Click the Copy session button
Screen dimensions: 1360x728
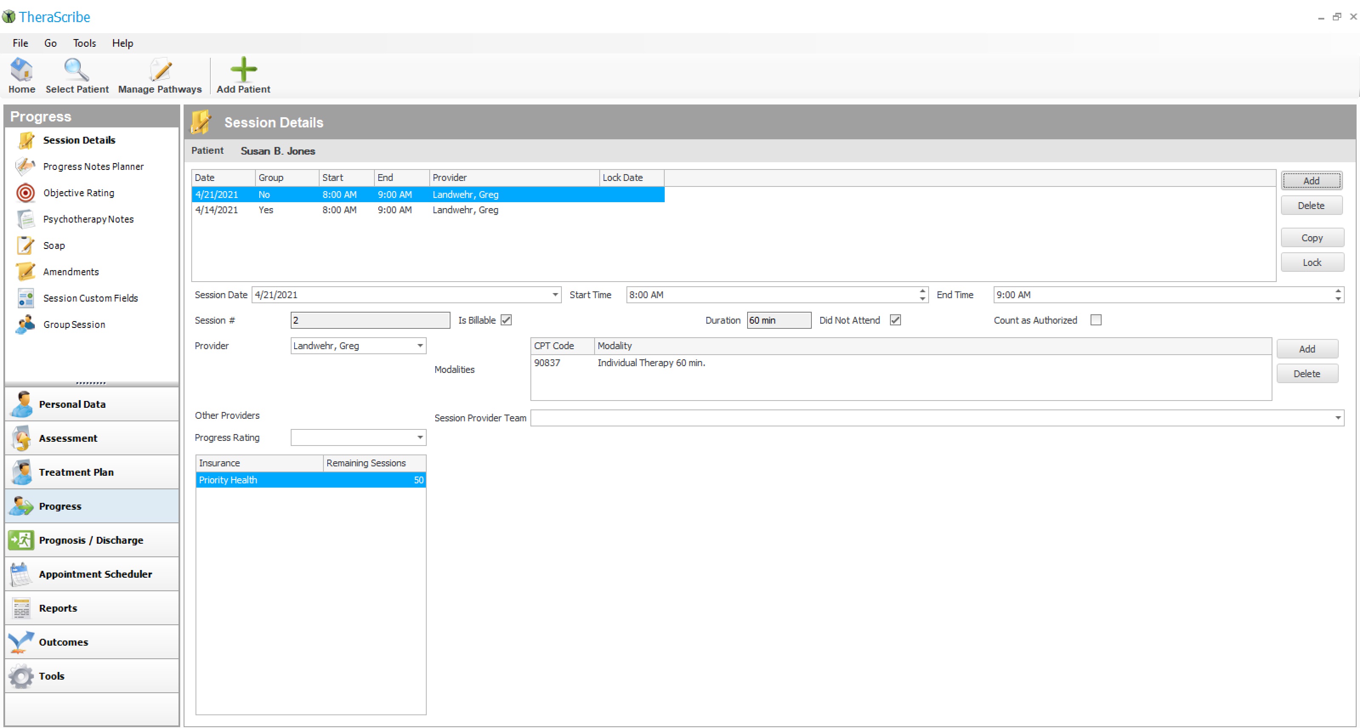(1312, 238)
